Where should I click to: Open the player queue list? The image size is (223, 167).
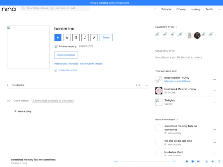(x=219, y=161)
